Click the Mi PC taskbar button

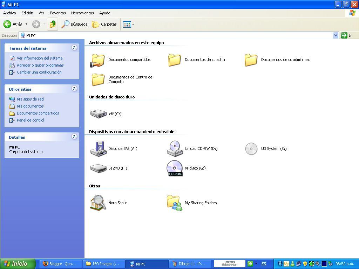click(x=147, y=264)
